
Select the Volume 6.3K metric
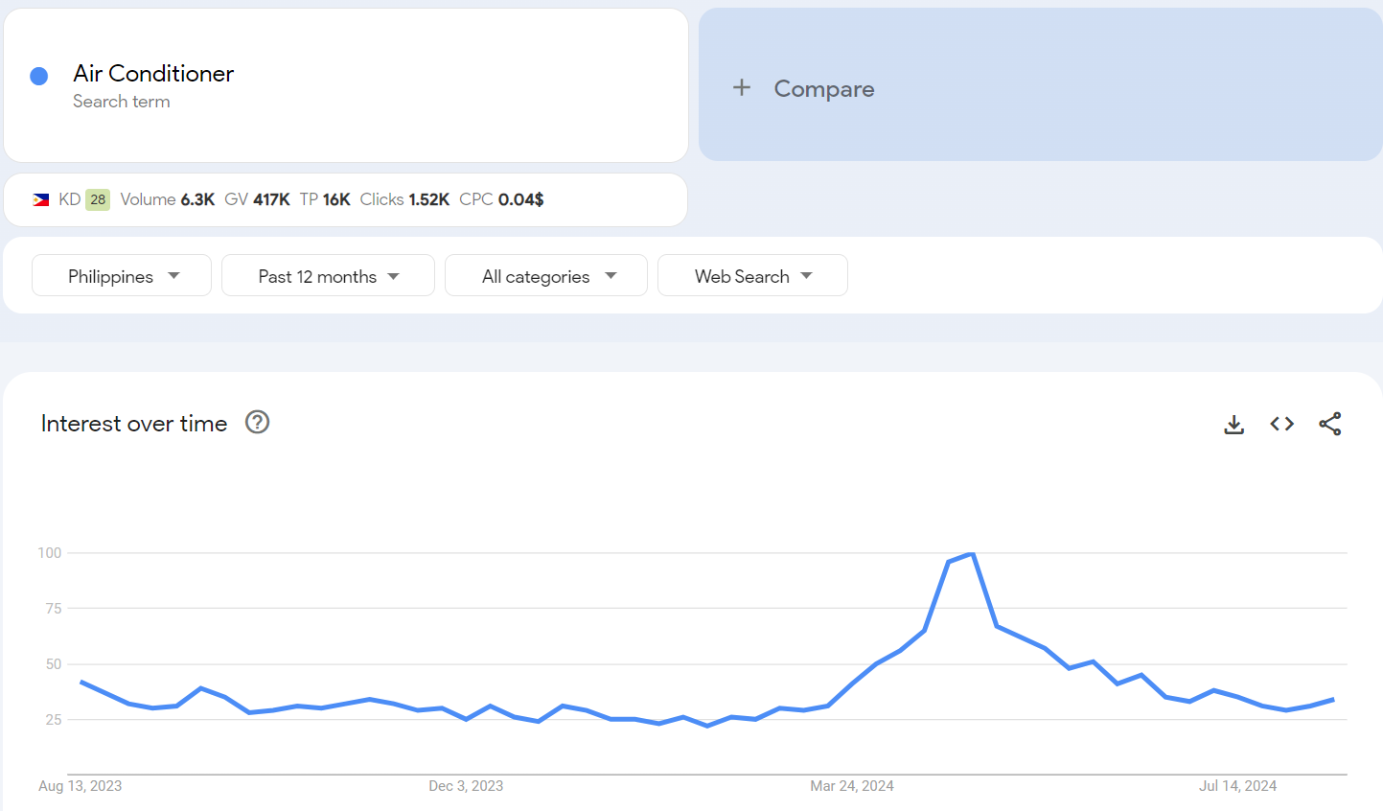click(168, 199)
